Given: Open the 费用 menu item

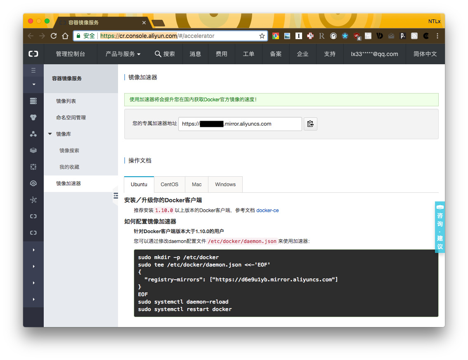Looking at the screenshot, I should tap(222, 54).
